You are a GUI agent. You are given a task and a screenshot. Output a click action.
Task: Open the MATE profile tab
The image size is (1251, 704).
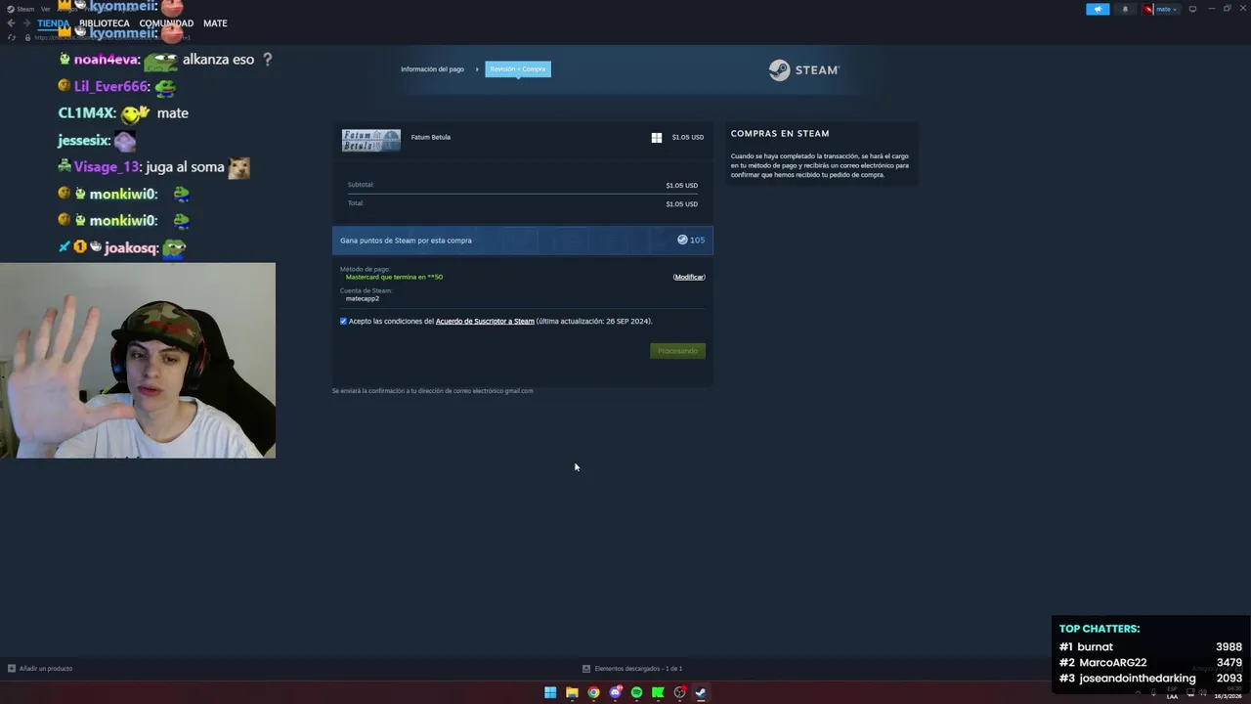click(x=215, y=23)
